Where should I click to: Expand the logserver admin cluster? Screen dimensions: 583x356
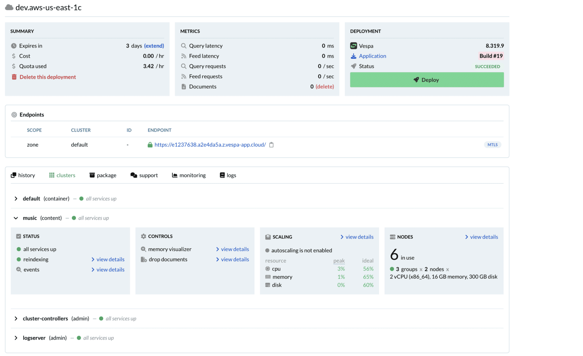pos(16,338)
